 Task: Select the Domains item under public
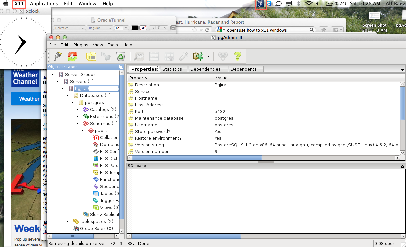pyautogui.click(x=109, y=144)
